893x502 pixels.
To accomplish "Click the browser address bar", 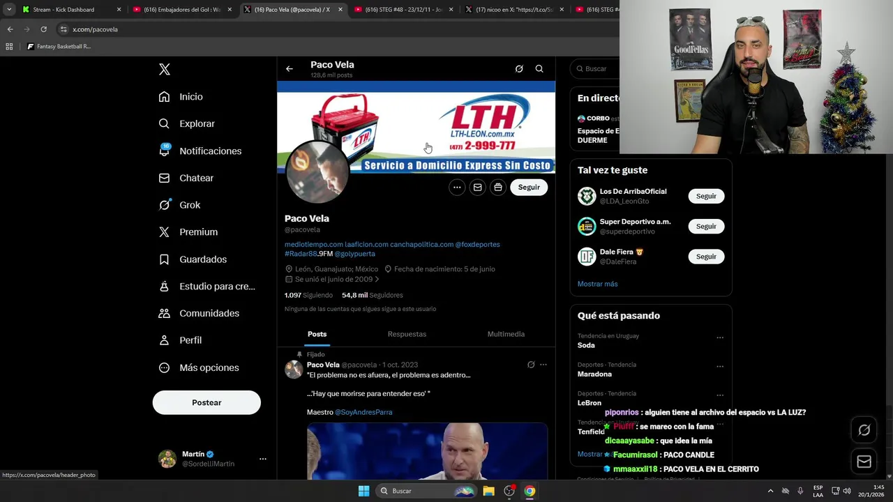I will pyautogui.click(x=335, y=29).
